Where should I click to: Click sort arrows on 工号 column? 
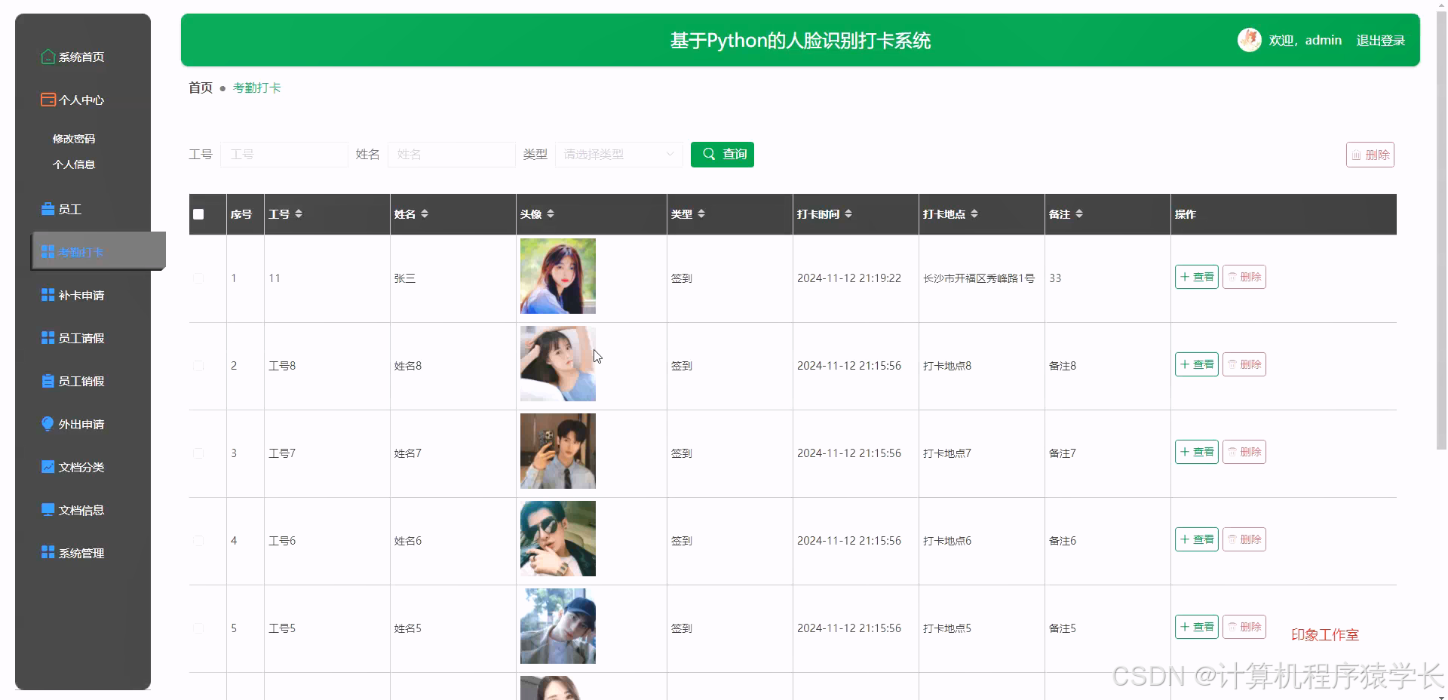pos(299,214)
